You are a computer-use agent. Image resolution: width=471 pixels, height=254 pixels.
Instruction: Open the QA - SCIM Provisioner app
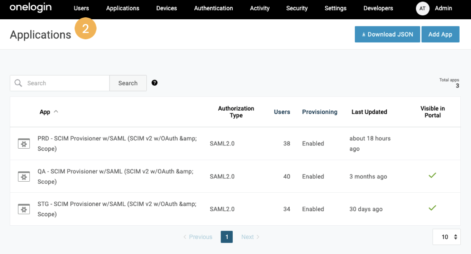(115, 177)
